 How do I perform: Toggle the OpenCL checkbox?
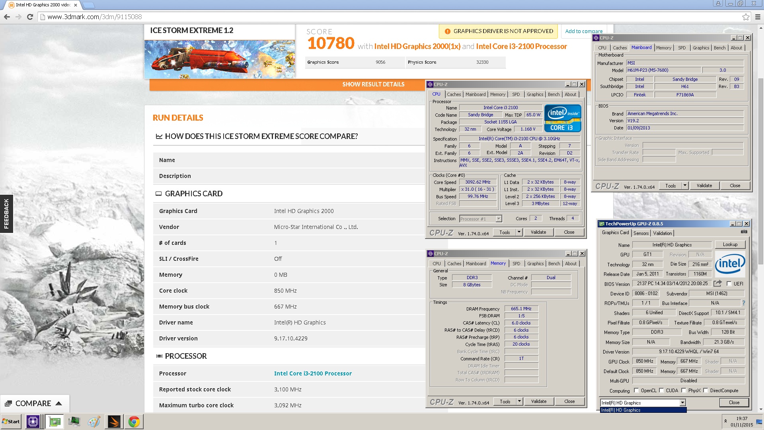point(636,390)
